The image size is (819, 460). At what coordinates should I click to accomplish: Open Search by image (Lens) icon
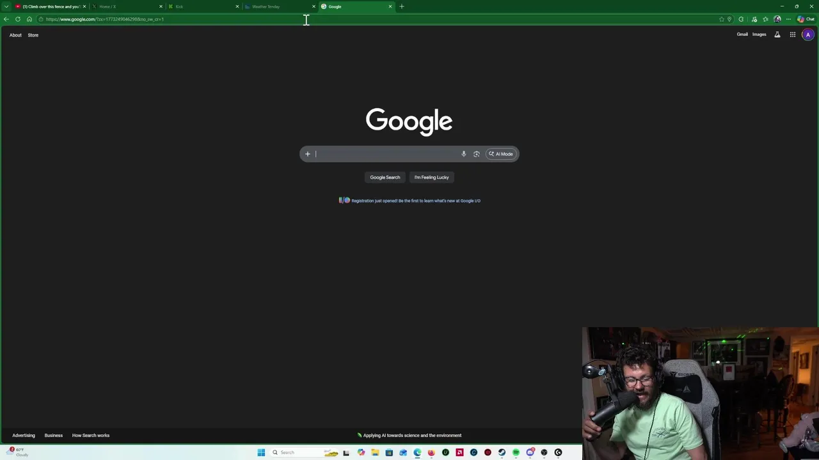476,154
